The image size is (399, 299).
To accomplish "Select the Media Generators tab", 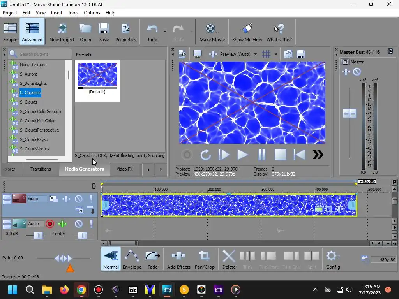I will coord(84,169).
